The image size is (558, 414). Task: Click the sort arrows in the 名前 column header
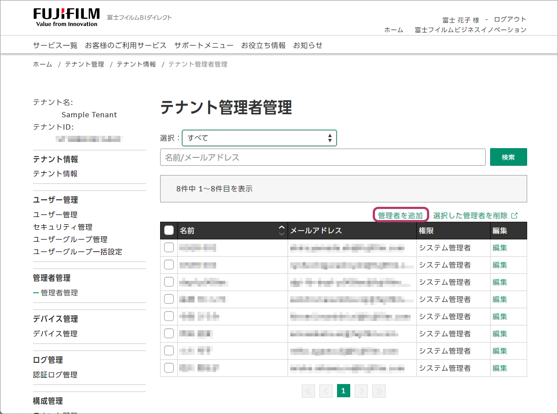pos(282,230)
